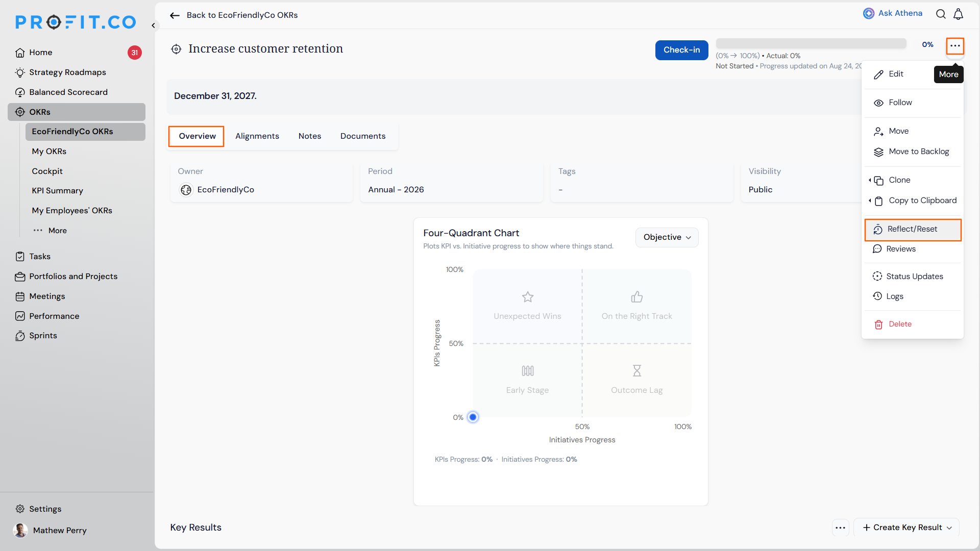Click the Annual - 2026 period value
Screen dimensions: 980x551
click(396, 190)
